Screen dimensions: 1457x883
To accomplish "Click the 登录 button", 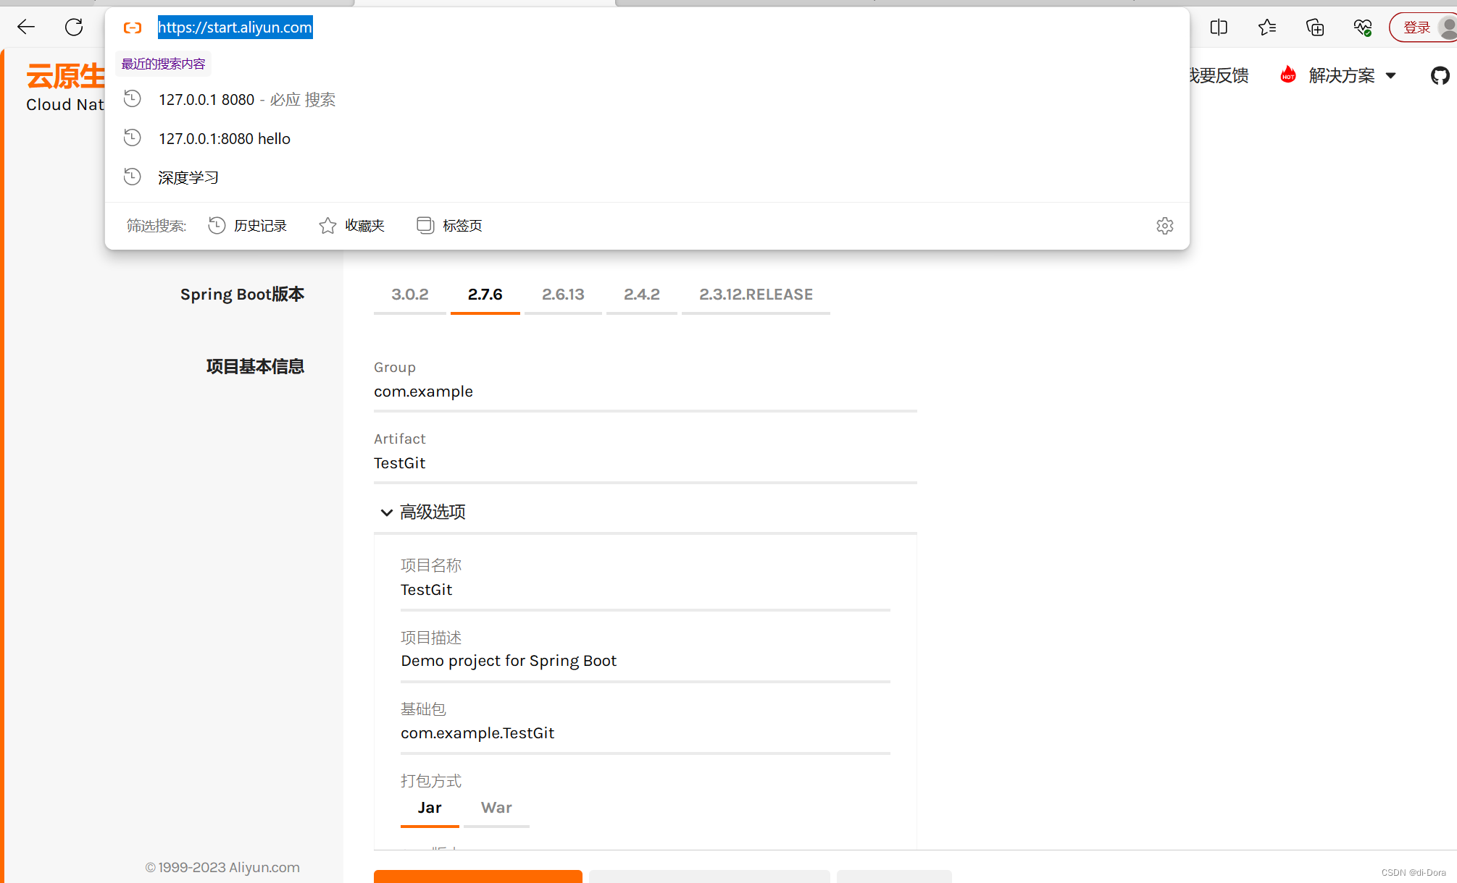I will (x=1416, y=27).
